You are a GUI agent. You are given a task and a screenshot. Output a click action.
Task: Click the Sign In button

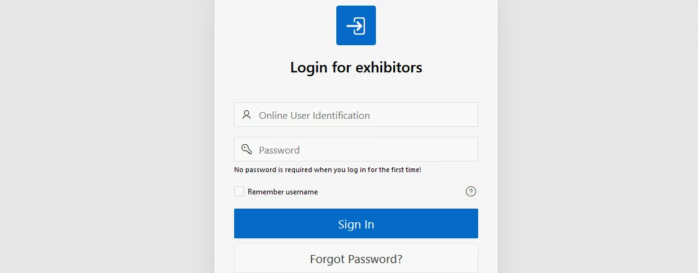pos(356,223)
